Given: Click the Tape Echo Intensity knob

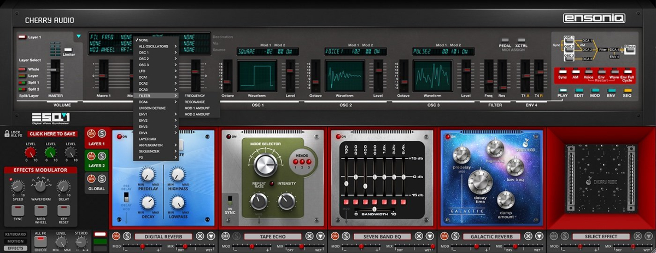Looking at the screenshot, I should [x=286, y=202].
